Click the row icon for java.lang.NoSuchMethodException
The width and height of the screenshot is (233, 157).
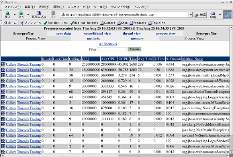3,124
